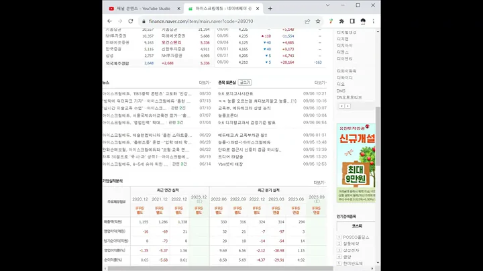483x271 pixels.
Task: Select the 코스피 popular search tab
Action: (x=357, y=226)
